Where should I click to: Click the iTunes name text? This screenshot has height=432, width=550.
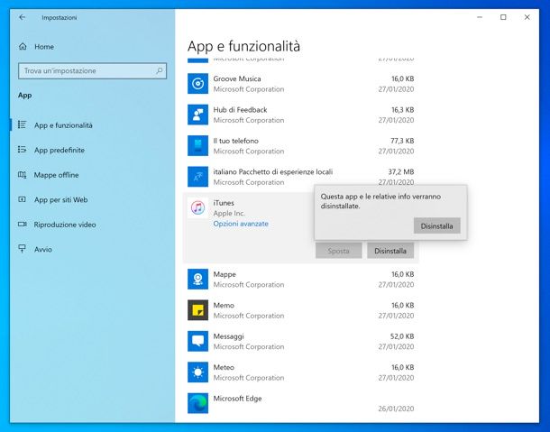(x=224, y=203)
